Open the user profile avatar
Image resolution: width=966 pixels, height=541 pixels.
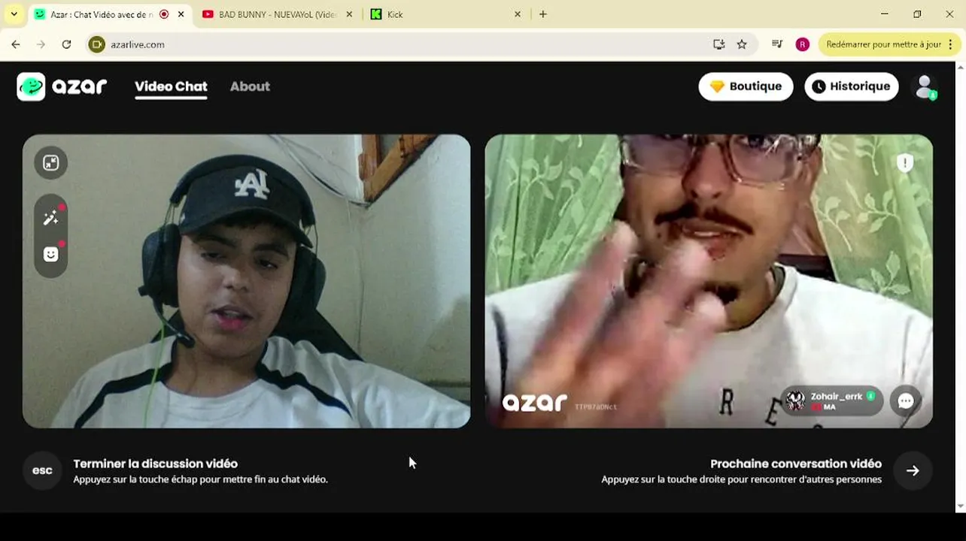point(925,87)
